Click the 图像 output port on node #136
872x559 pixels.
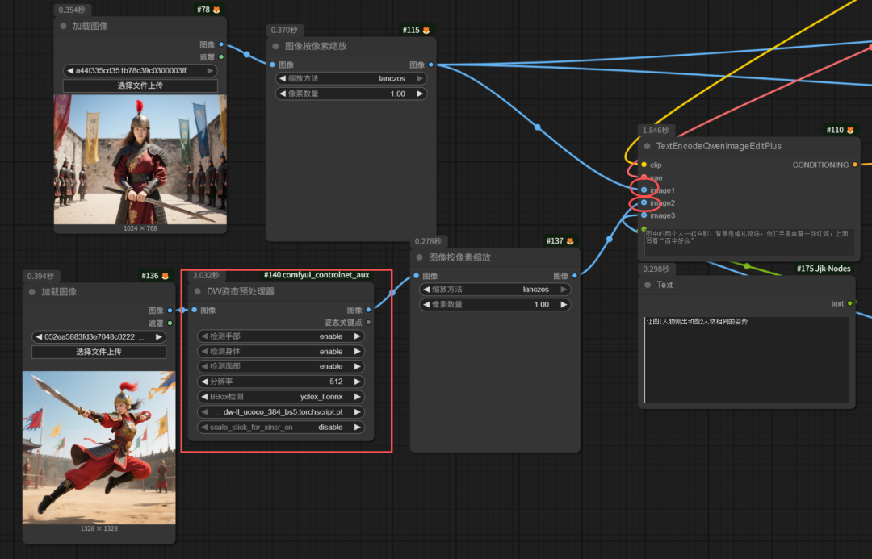click(x=170, y=311)
